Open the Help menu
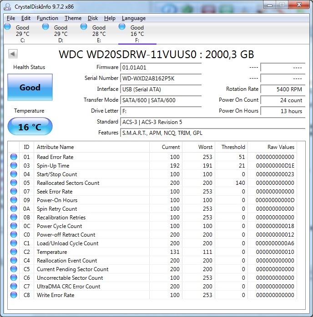 (x=110, y=18)
